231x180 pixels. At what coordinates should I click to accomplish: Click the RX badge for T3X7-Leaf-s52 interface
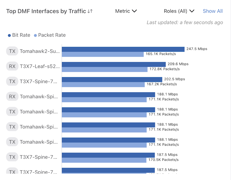point(12,66)
